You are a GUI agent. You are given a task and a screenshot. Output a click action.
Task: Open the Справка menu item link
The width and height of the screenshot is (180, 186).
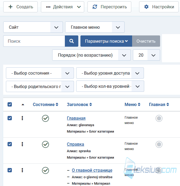(76, 144)
